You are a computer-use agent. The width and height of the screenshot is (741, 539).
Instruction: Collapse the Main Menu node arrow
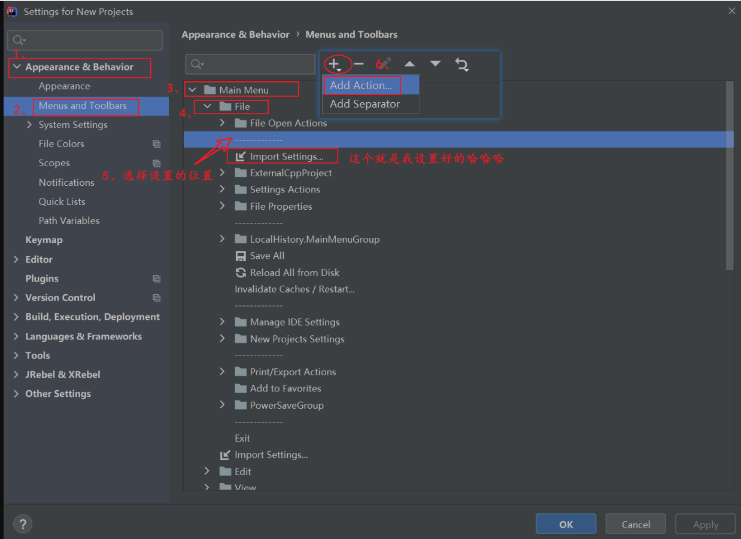(x=192, y=90)
